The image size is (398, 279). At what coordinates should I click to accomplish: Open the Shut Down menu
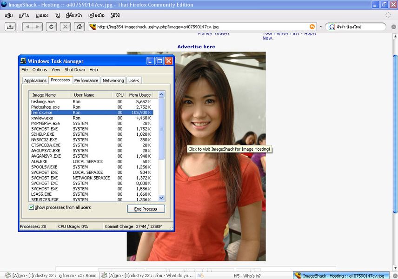pyautogui.click(x=75, y=70)
